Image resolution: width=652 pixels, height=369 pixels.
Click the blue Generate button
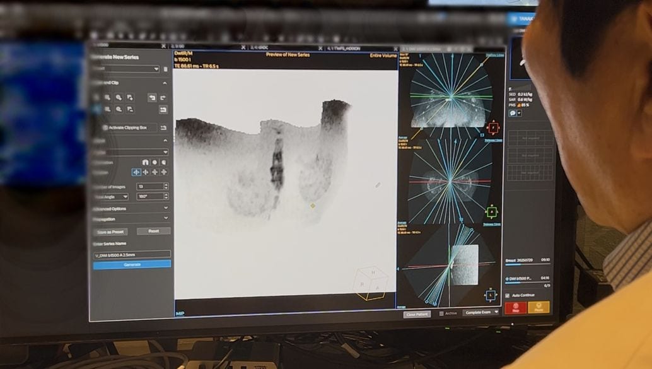[x=132, y=264]
